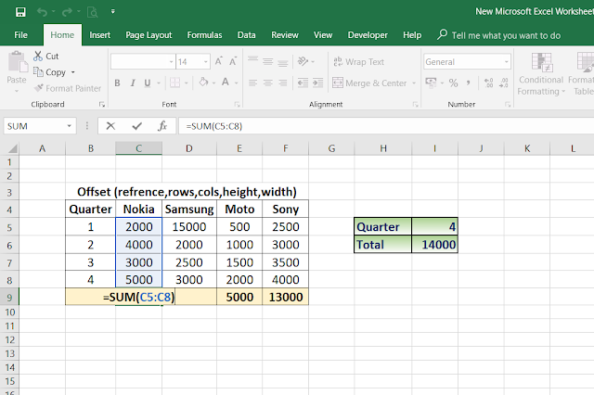Open the Help tab

click(x=412, y=35)
